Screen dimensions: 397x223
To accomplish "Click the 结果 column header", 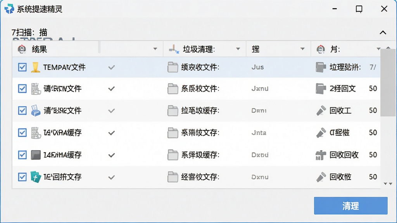I will coord(39,49).
